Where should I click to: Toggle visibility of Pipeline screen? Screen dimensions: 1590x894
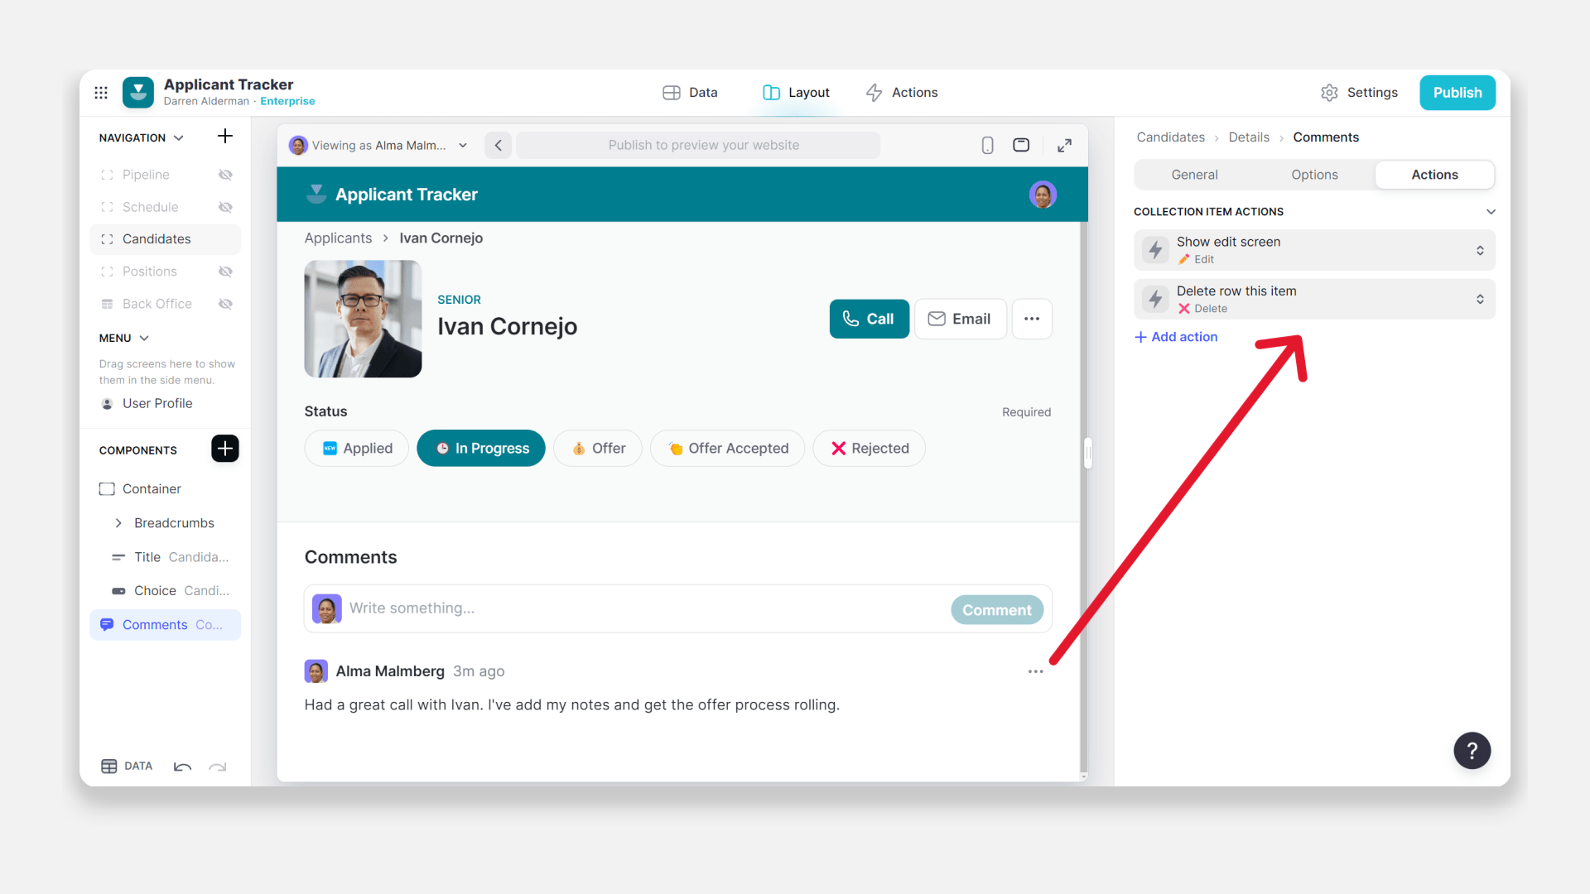click(225, 175)
